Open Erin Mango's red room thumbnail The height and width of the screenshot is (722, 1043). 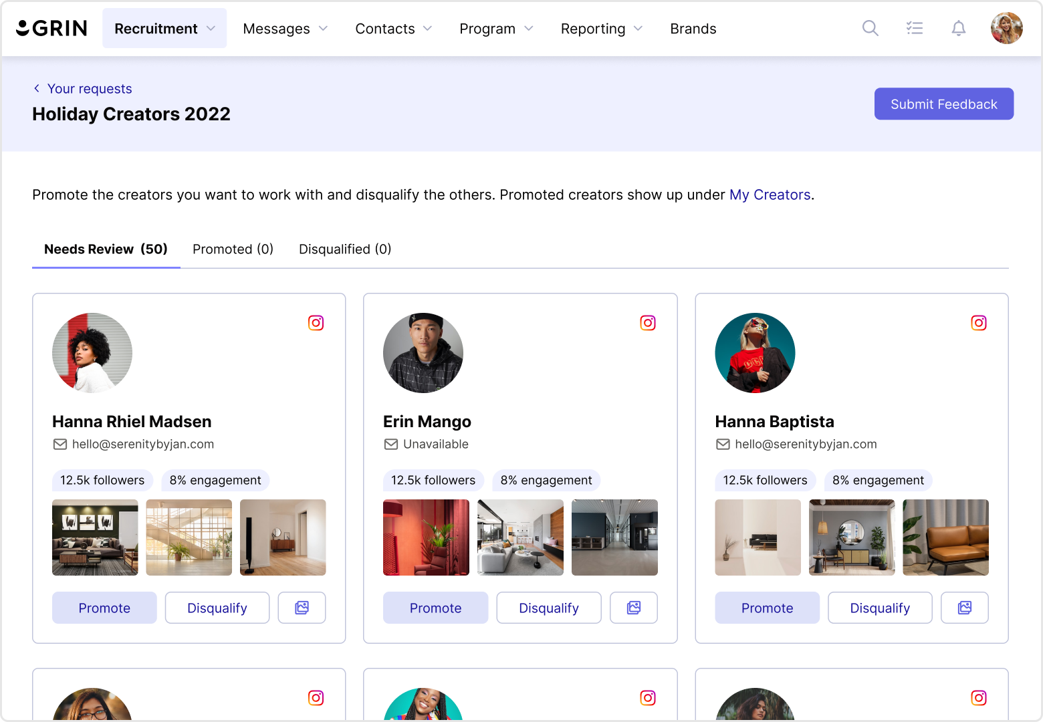click(x=426, y=537)
